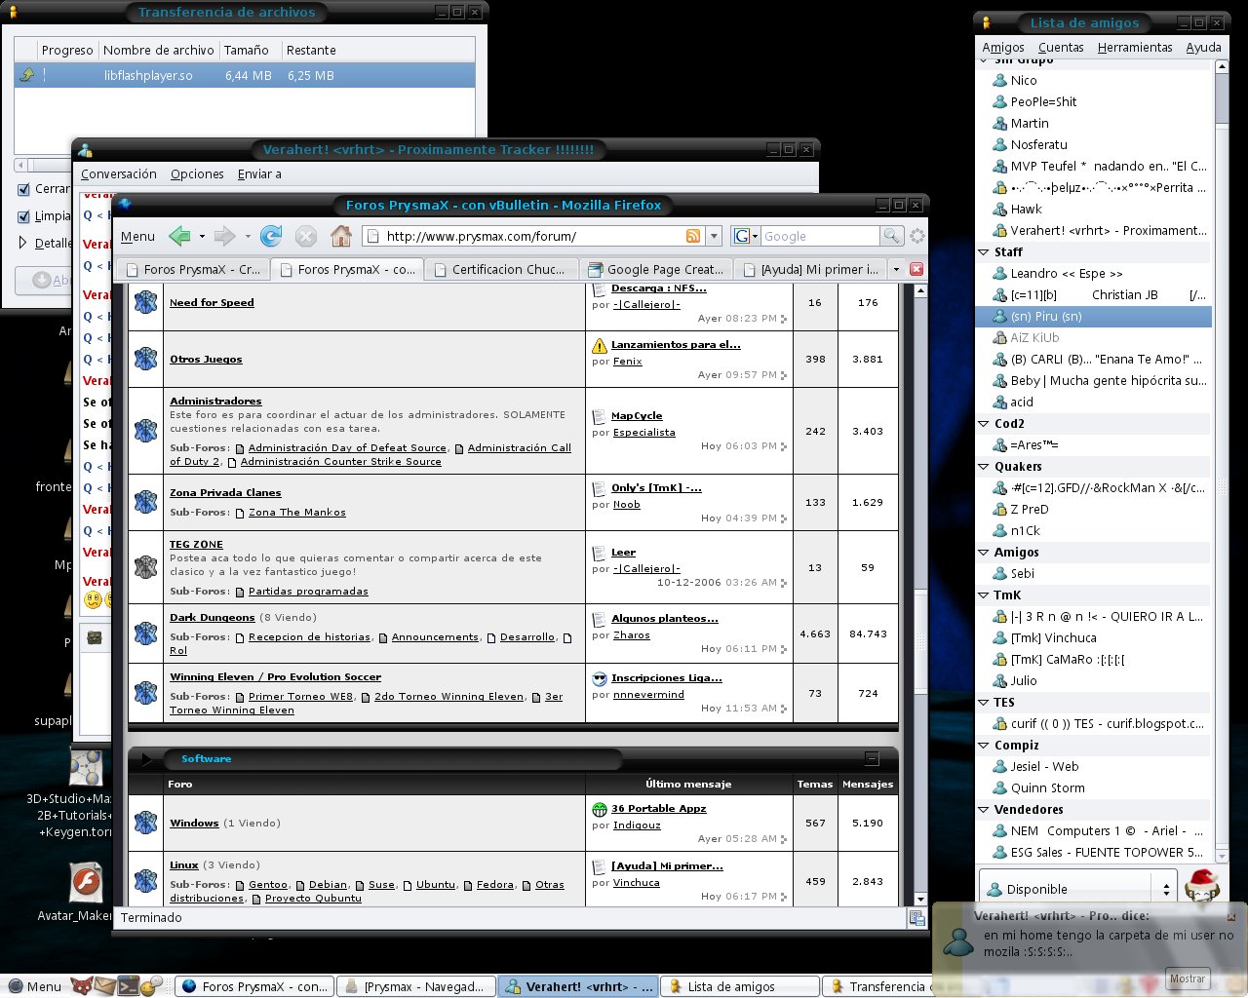Collapse the Software forum category
This screenshot has width=1248, height=998.
(872, 758)
